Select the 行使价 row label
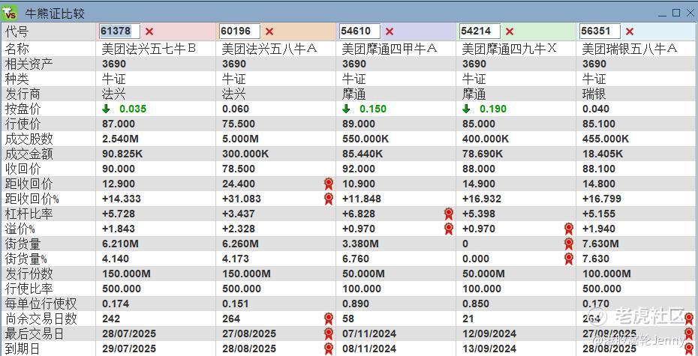The width and height of the screenshot is (698, 356). coord(23,124)
